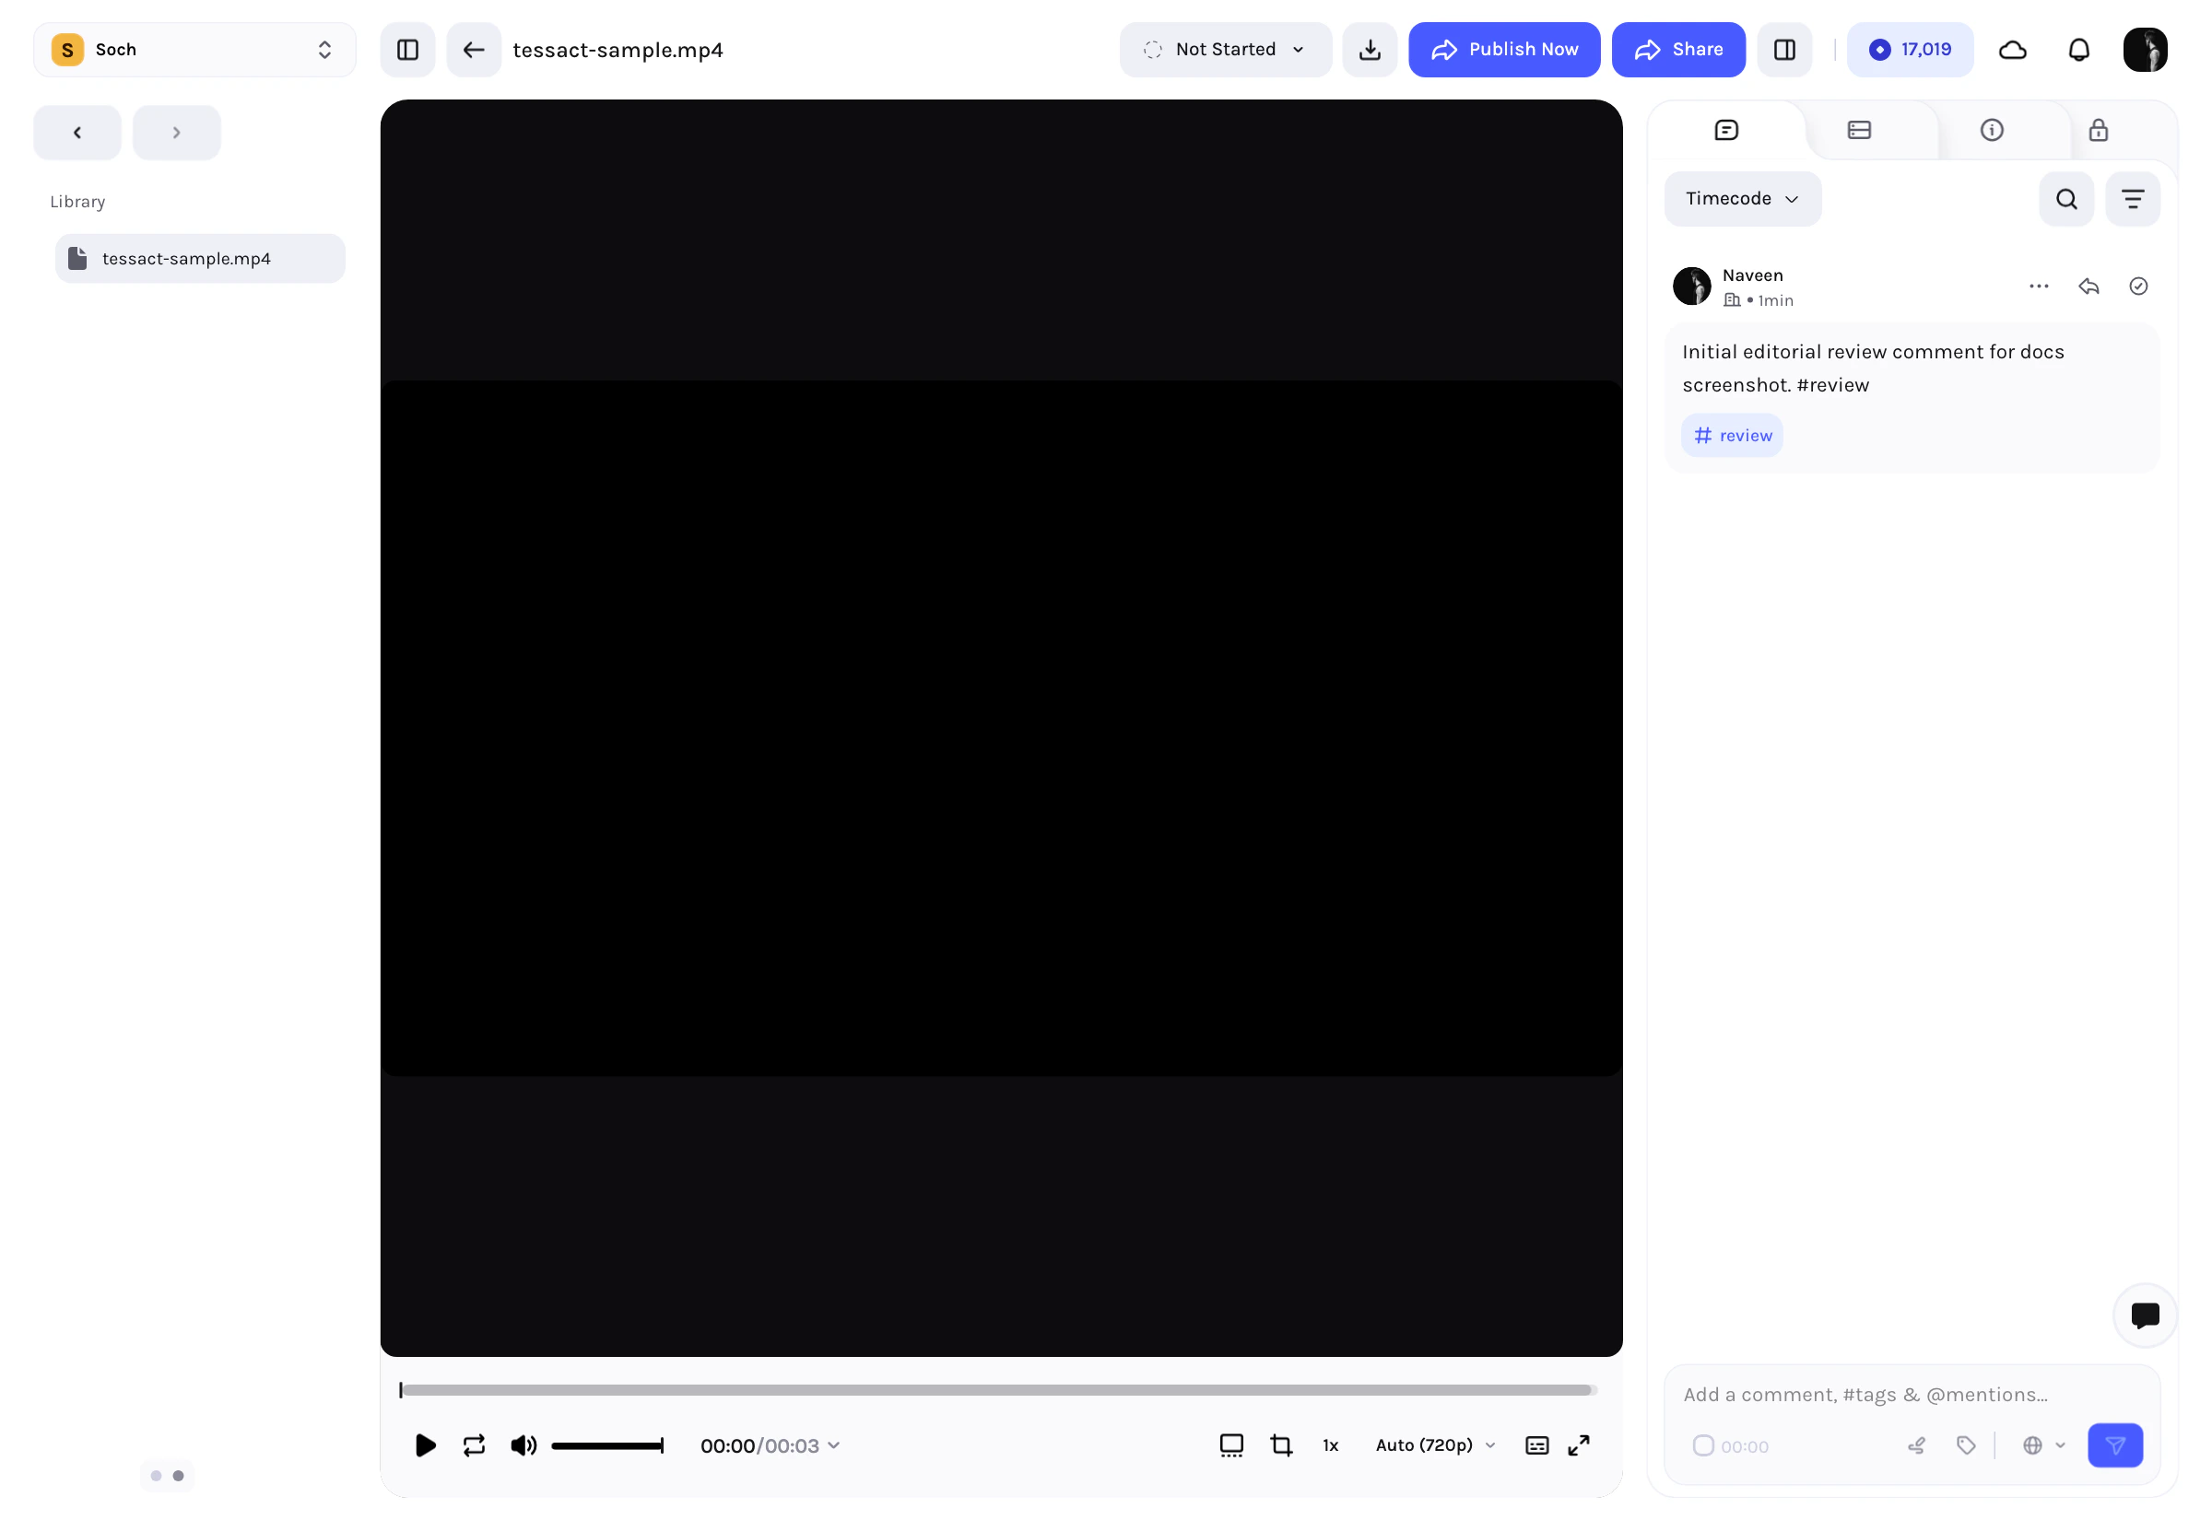Open the globe visibility dropdown
Viewport: 2212px width, 1520px height.
click(x=2043, y=1445)
